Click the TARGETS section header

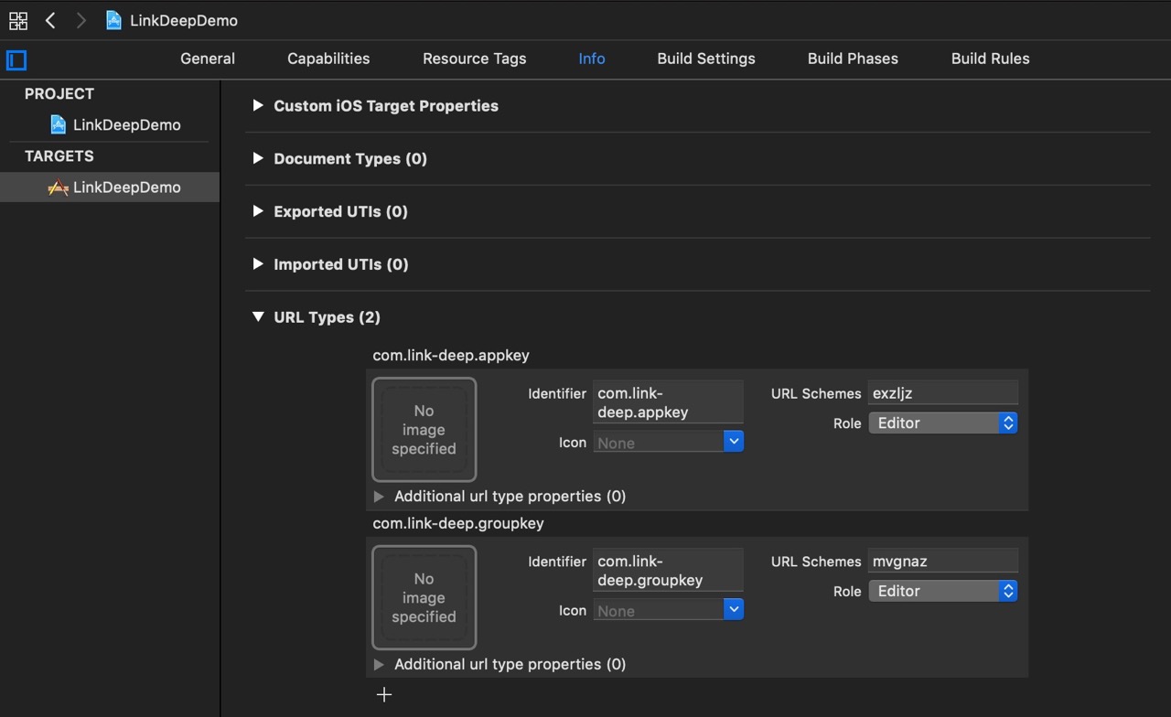click(x=59, y=156)
